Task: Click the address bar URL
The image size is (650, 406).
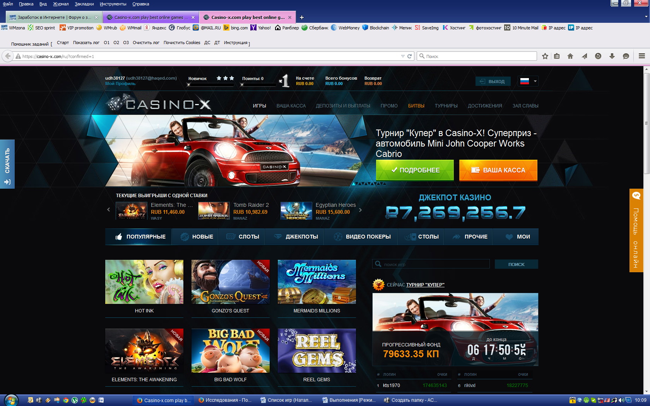Action: (x=209, y=56)
